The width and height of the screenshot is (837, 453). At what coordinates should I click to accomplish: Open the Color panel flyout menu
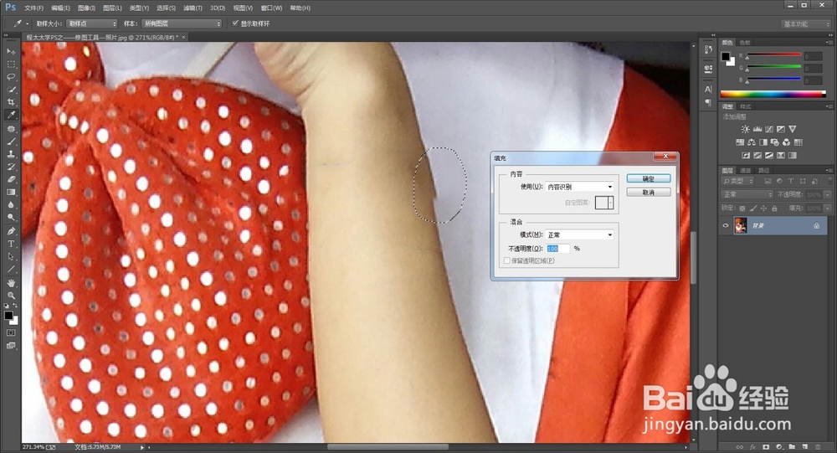(x=828, y=42)
